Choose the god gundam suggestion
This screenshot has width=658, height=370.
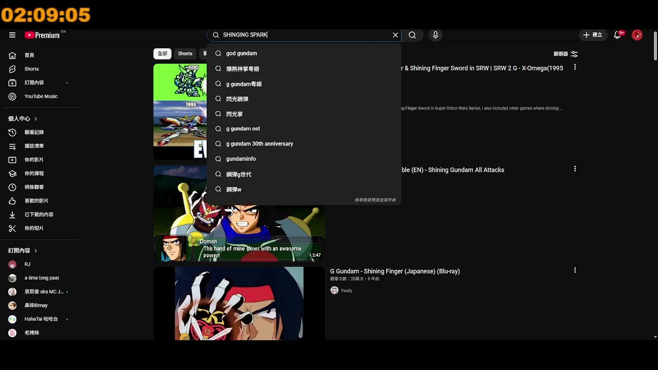[x=304, y=53]
